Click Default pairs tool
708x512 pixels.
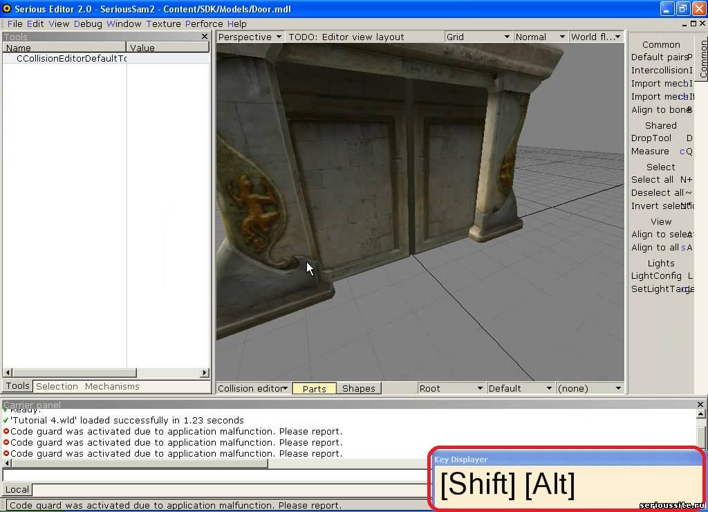point(662,57)
